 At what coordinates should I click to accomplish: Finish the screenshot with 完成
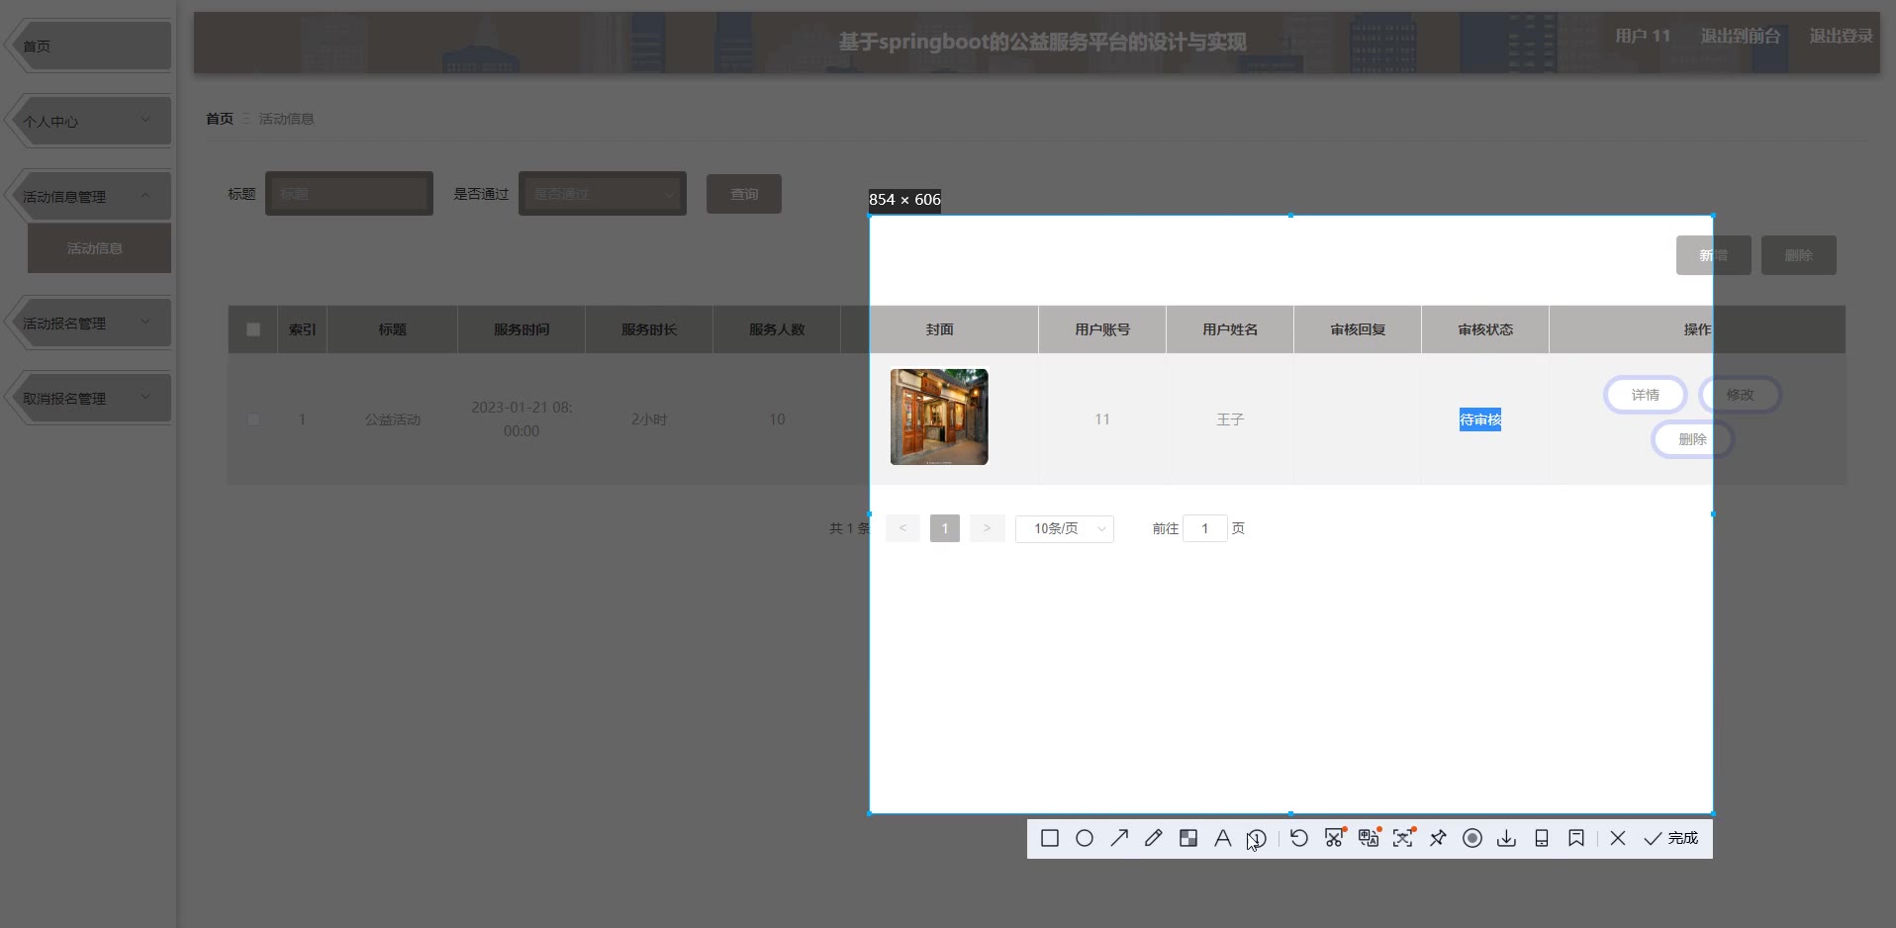[x=1671, y=838]
